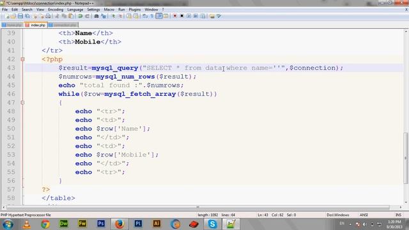Open the Encoding menu
Screen dimensions: 409x230
(x=56, y=10)
